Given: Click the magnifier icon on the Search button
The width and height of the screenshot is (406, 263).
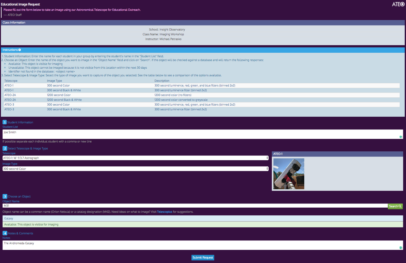Looking at the screenshot, I should pyautogui.click(x=399, y=206).
